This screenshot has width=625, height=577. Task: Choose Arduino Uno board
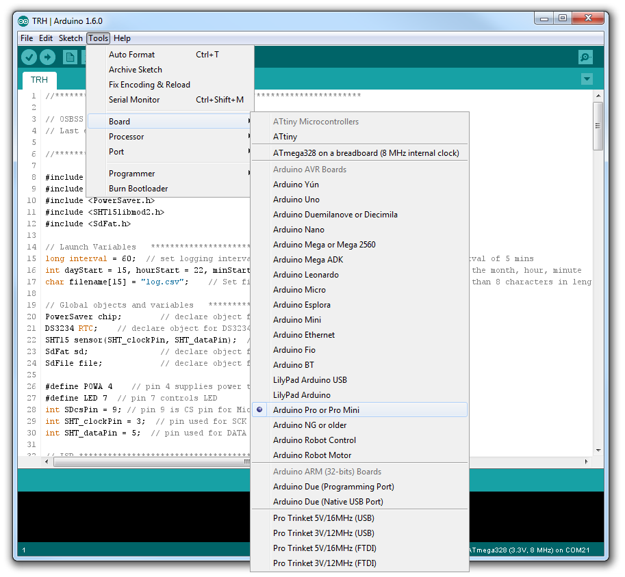(x=359, y=200)
